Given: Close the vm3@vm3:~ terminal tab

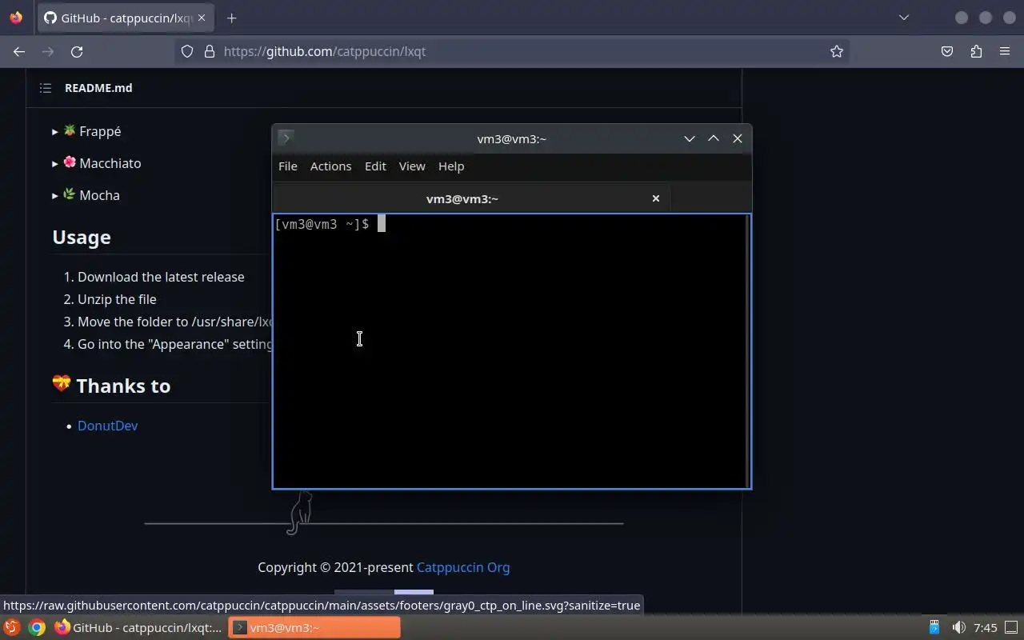Looking at the screenshot, I should (656, 198).
